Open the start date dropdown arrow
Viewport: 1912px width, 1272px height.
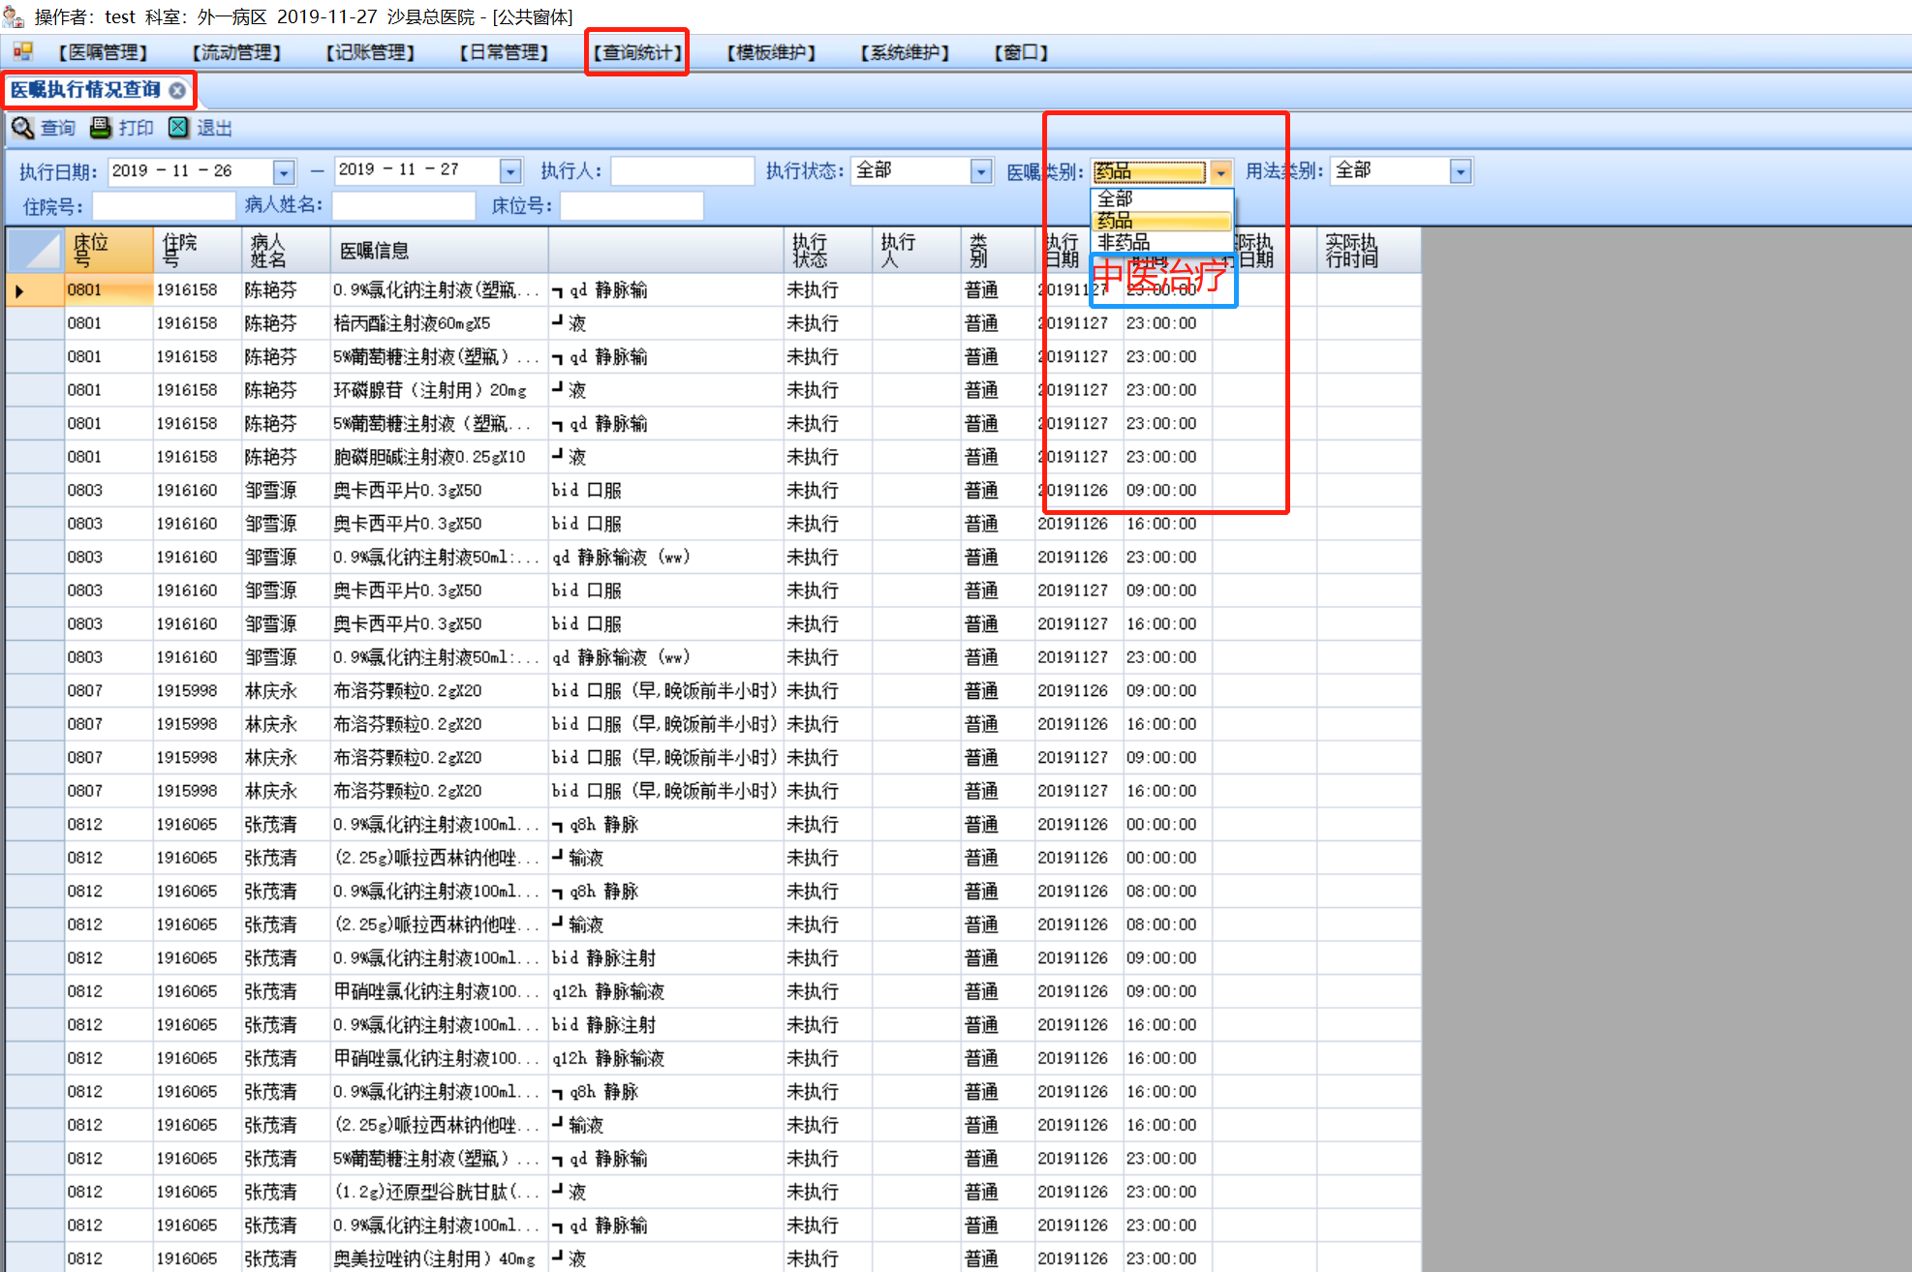pos(284,172)
